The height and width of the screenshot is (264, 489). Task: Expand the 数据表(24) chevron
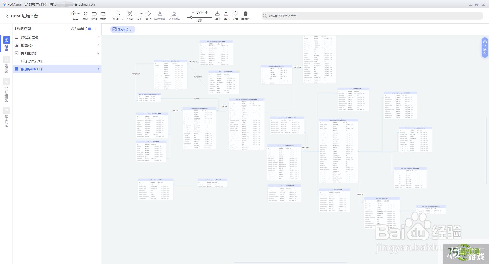(x=98, y=37)
